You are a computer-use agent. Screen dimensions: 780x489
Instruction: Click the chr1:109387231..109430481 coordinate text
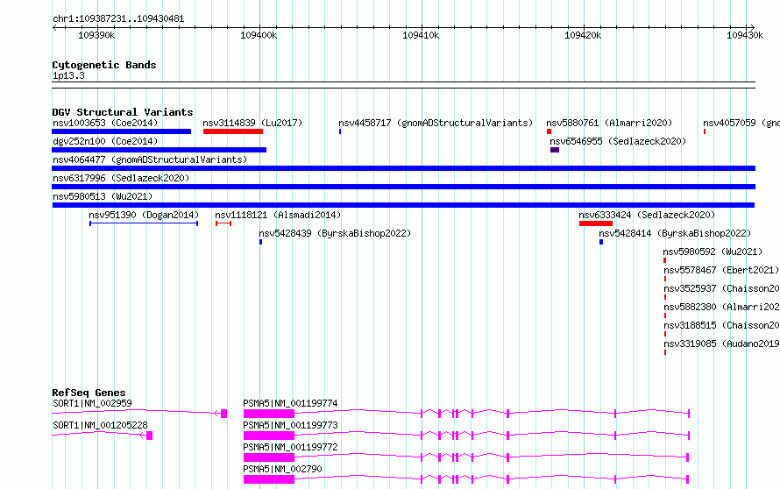click(118, 19)
